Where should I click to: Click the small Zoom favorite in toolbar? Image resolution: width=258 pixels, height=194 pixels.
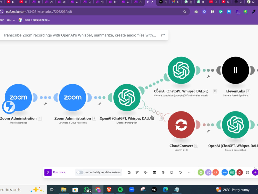click(225, 172)
